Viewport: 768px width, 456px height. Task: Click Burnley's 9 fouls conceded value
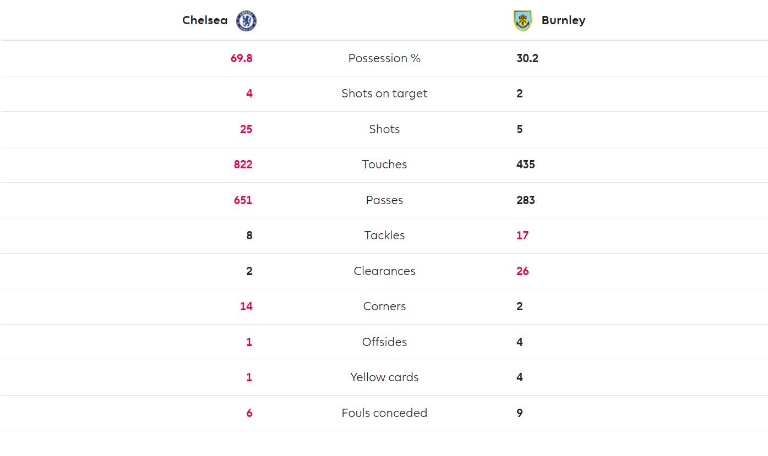coord(520,413)
